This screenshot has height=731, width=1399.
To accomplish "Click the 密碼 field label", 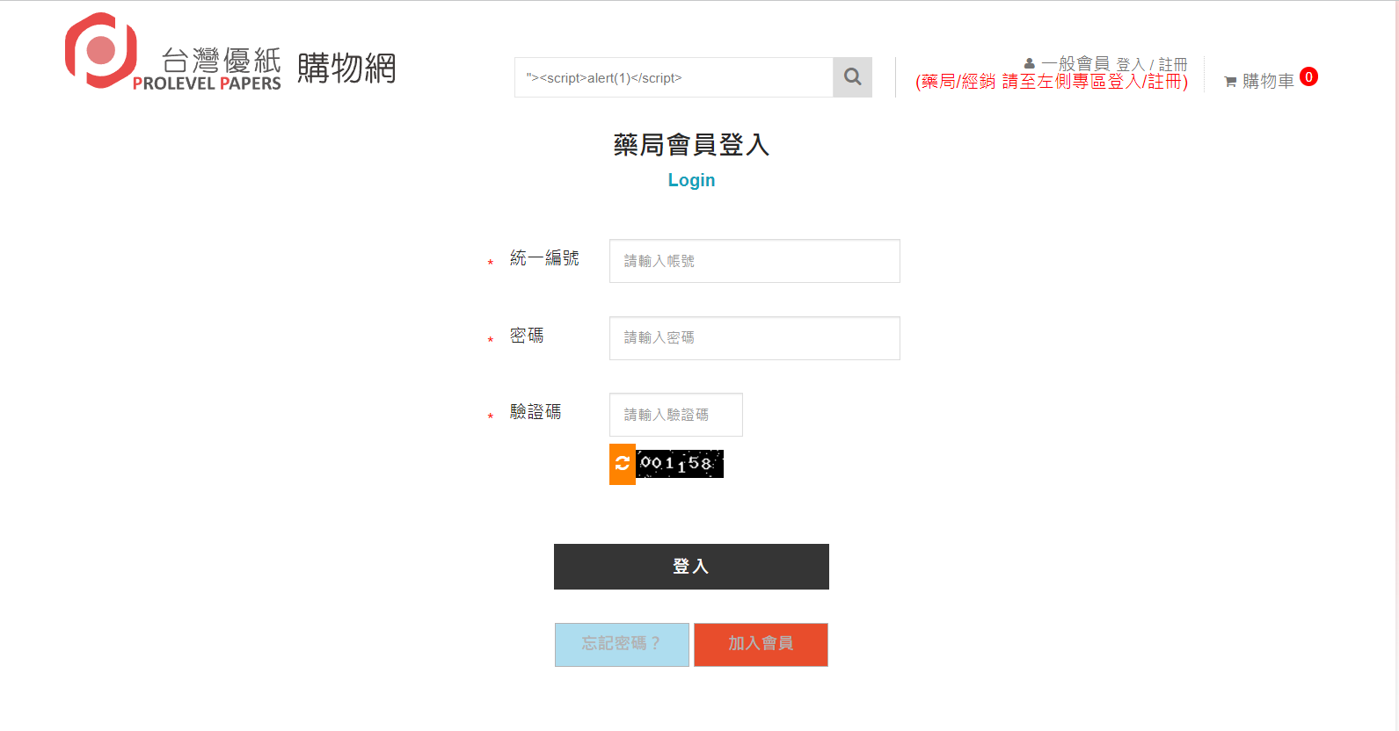I will tap(527, 336).
